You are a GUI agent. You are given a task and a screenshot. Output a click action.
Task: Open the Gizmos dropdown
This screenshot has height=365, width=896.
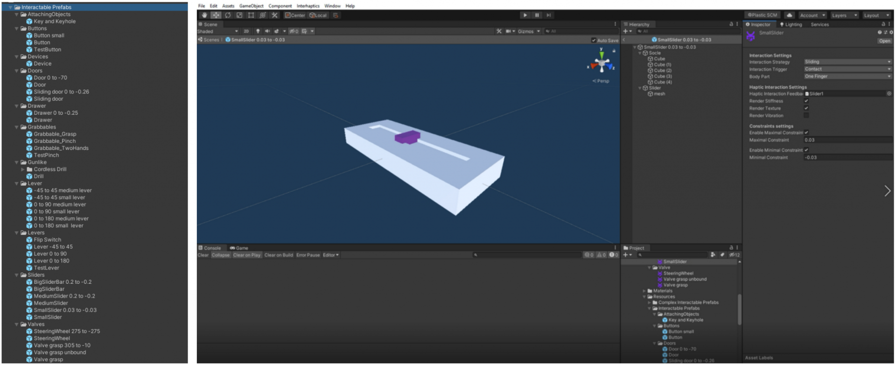click(529, 31)
